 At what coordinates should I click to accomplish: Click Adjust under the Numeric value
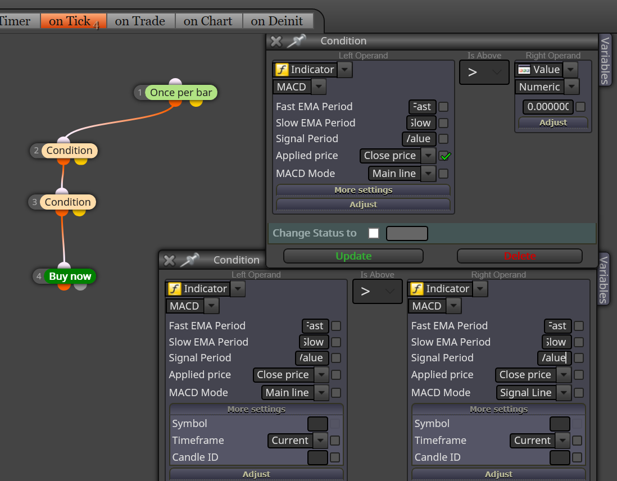[553, 123]
